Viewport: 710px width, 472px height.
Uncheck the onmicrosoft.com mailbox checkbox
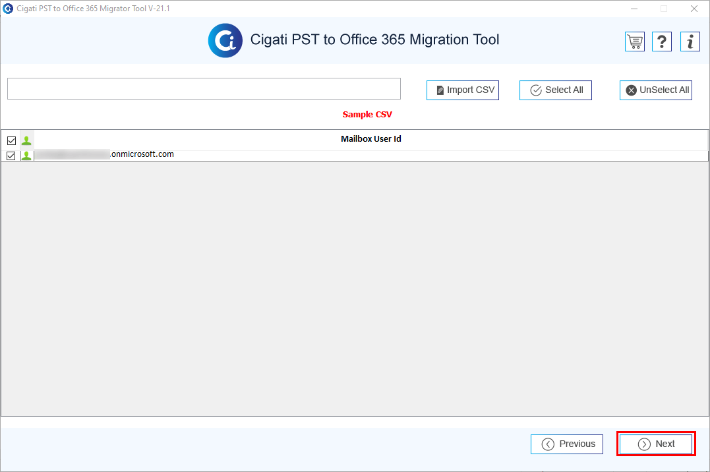click(11, 156)
